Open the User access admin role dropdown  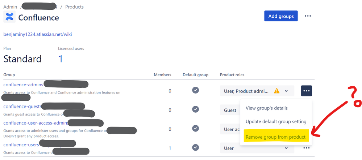[x=230, y=129]
